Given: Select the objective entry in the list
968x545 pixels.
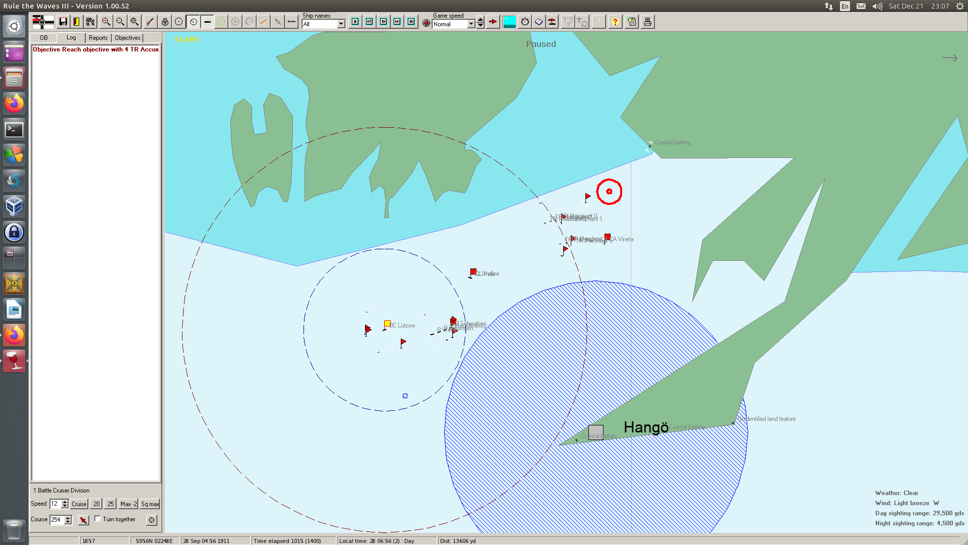Looking at the screenshot, I should [96, 49].
